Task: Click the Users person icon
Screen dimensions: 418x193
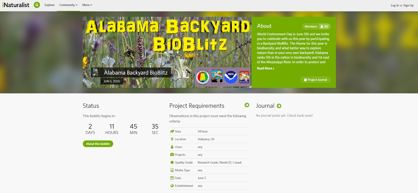Action: coord(172,147)
